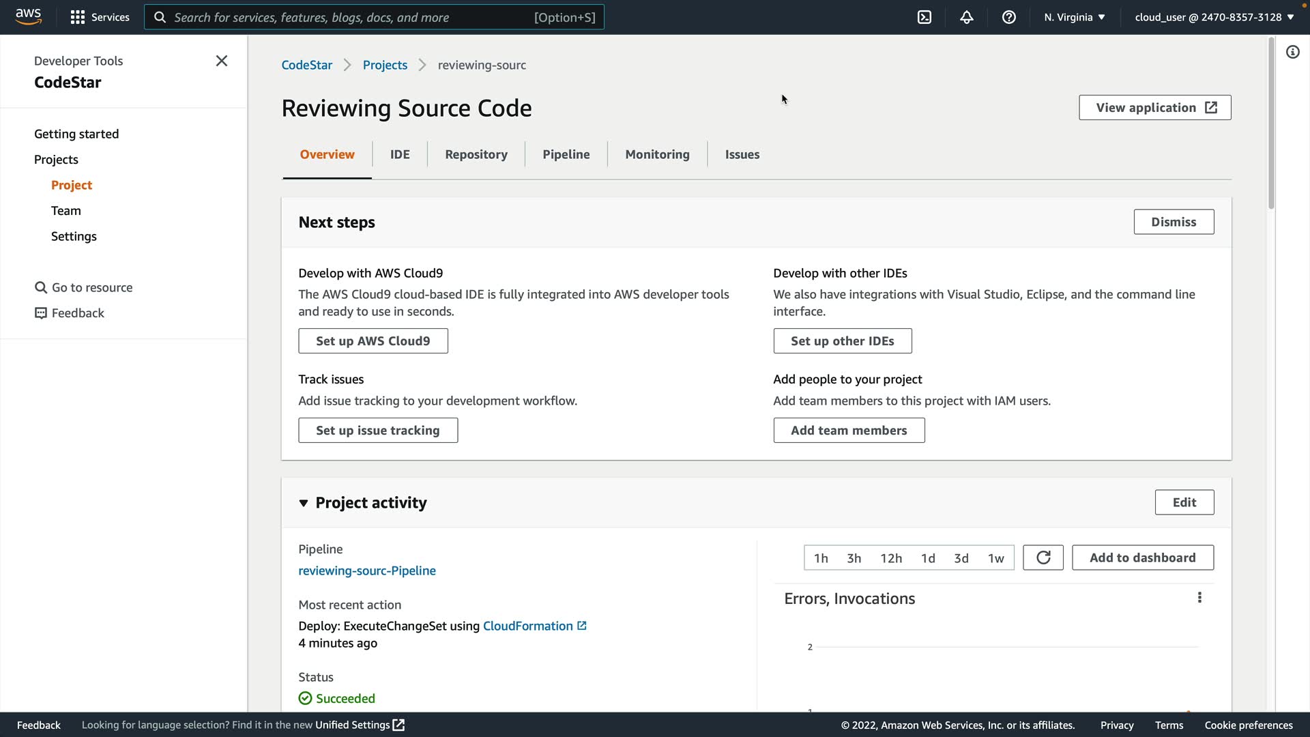
Task: Open the Repository tab
Action: click(x=476, y=154)
